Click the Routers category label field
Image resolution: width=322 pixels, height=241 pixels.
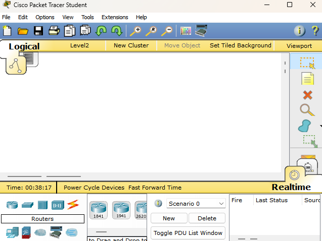[x=42, y=219]
